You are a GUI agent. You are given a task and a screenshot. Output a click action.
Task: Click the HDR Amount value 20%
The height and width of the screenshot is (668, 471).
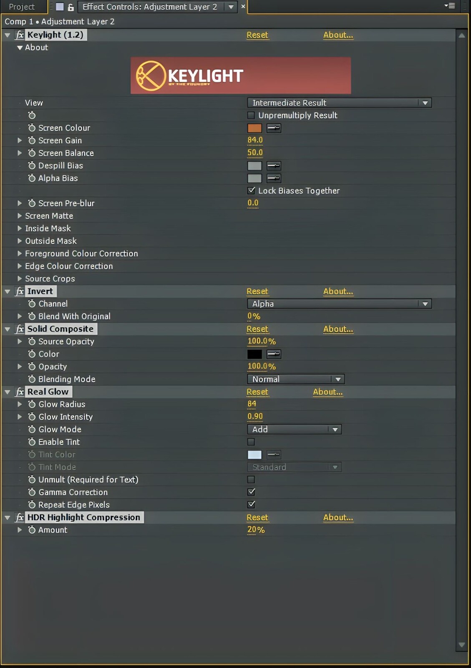(x=256, y=530)
